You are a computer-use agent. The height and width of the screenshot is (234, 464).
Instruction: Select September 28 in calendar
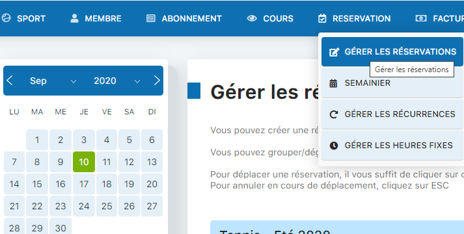pos(14,227)
